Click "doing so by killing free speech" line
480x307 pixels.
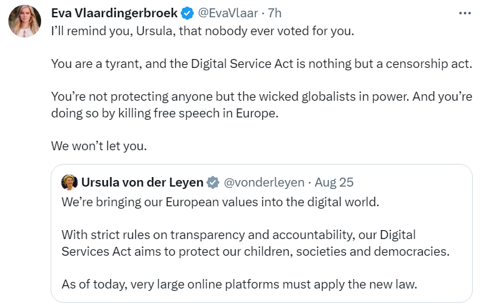tap(165, 113)
